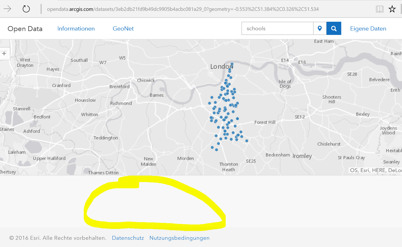Open the Datenschutz footer link
Screen dimensions: 402x247
click(128, 238)
